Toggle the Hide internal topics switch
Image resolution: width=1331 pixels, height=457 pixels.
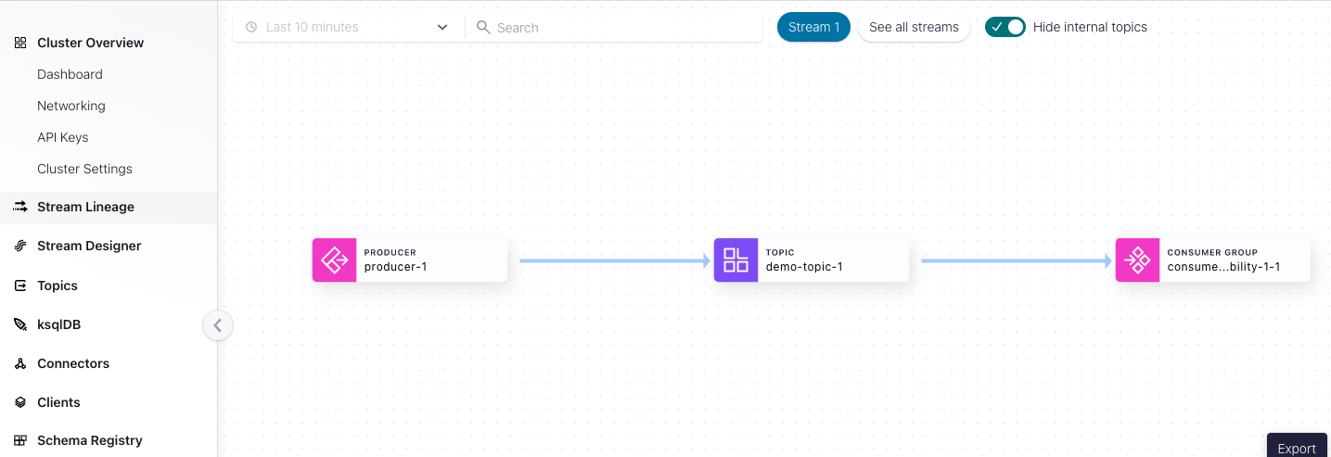pos(1005,27)
